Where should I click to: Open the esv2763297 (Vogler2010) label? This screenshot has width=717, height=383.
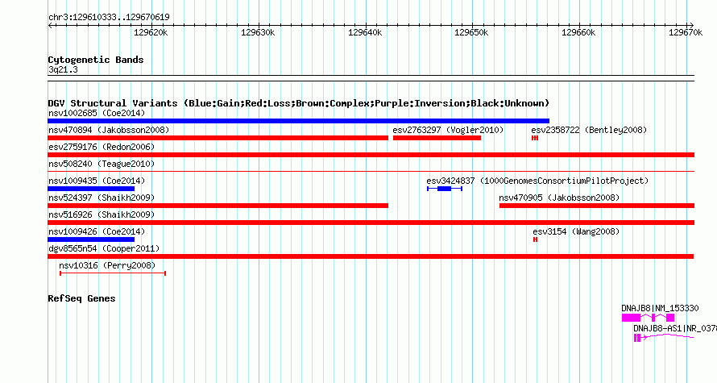(448, 130)
